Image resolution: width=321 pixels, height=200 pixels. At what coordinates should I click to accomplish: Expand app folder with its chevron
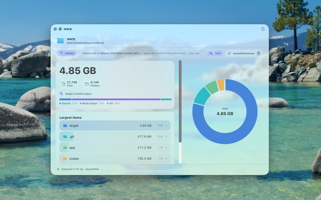point(166,147)
